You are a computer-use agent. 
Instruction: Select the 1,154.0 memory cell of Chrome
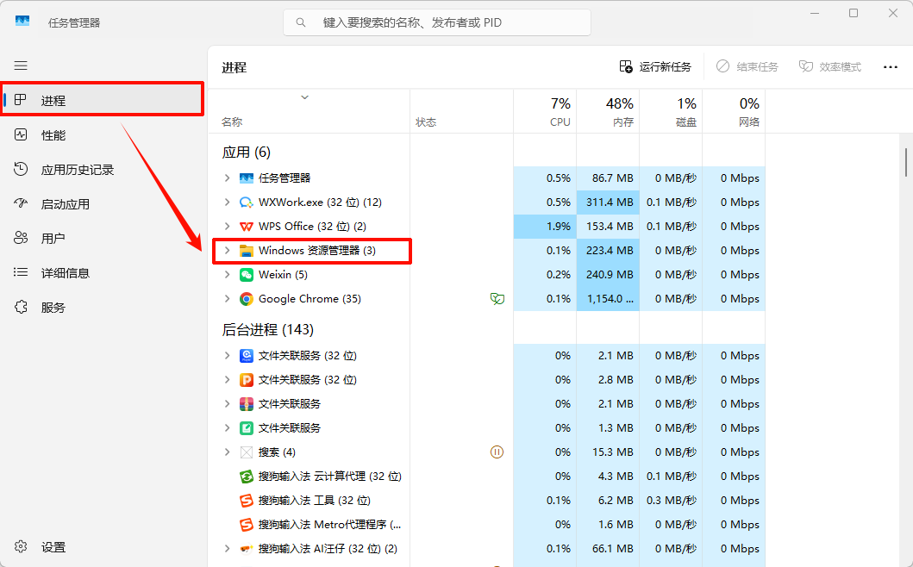point(608,299)
